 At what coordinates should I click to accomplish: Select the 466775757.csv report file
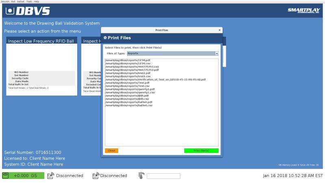coord(132,67)
